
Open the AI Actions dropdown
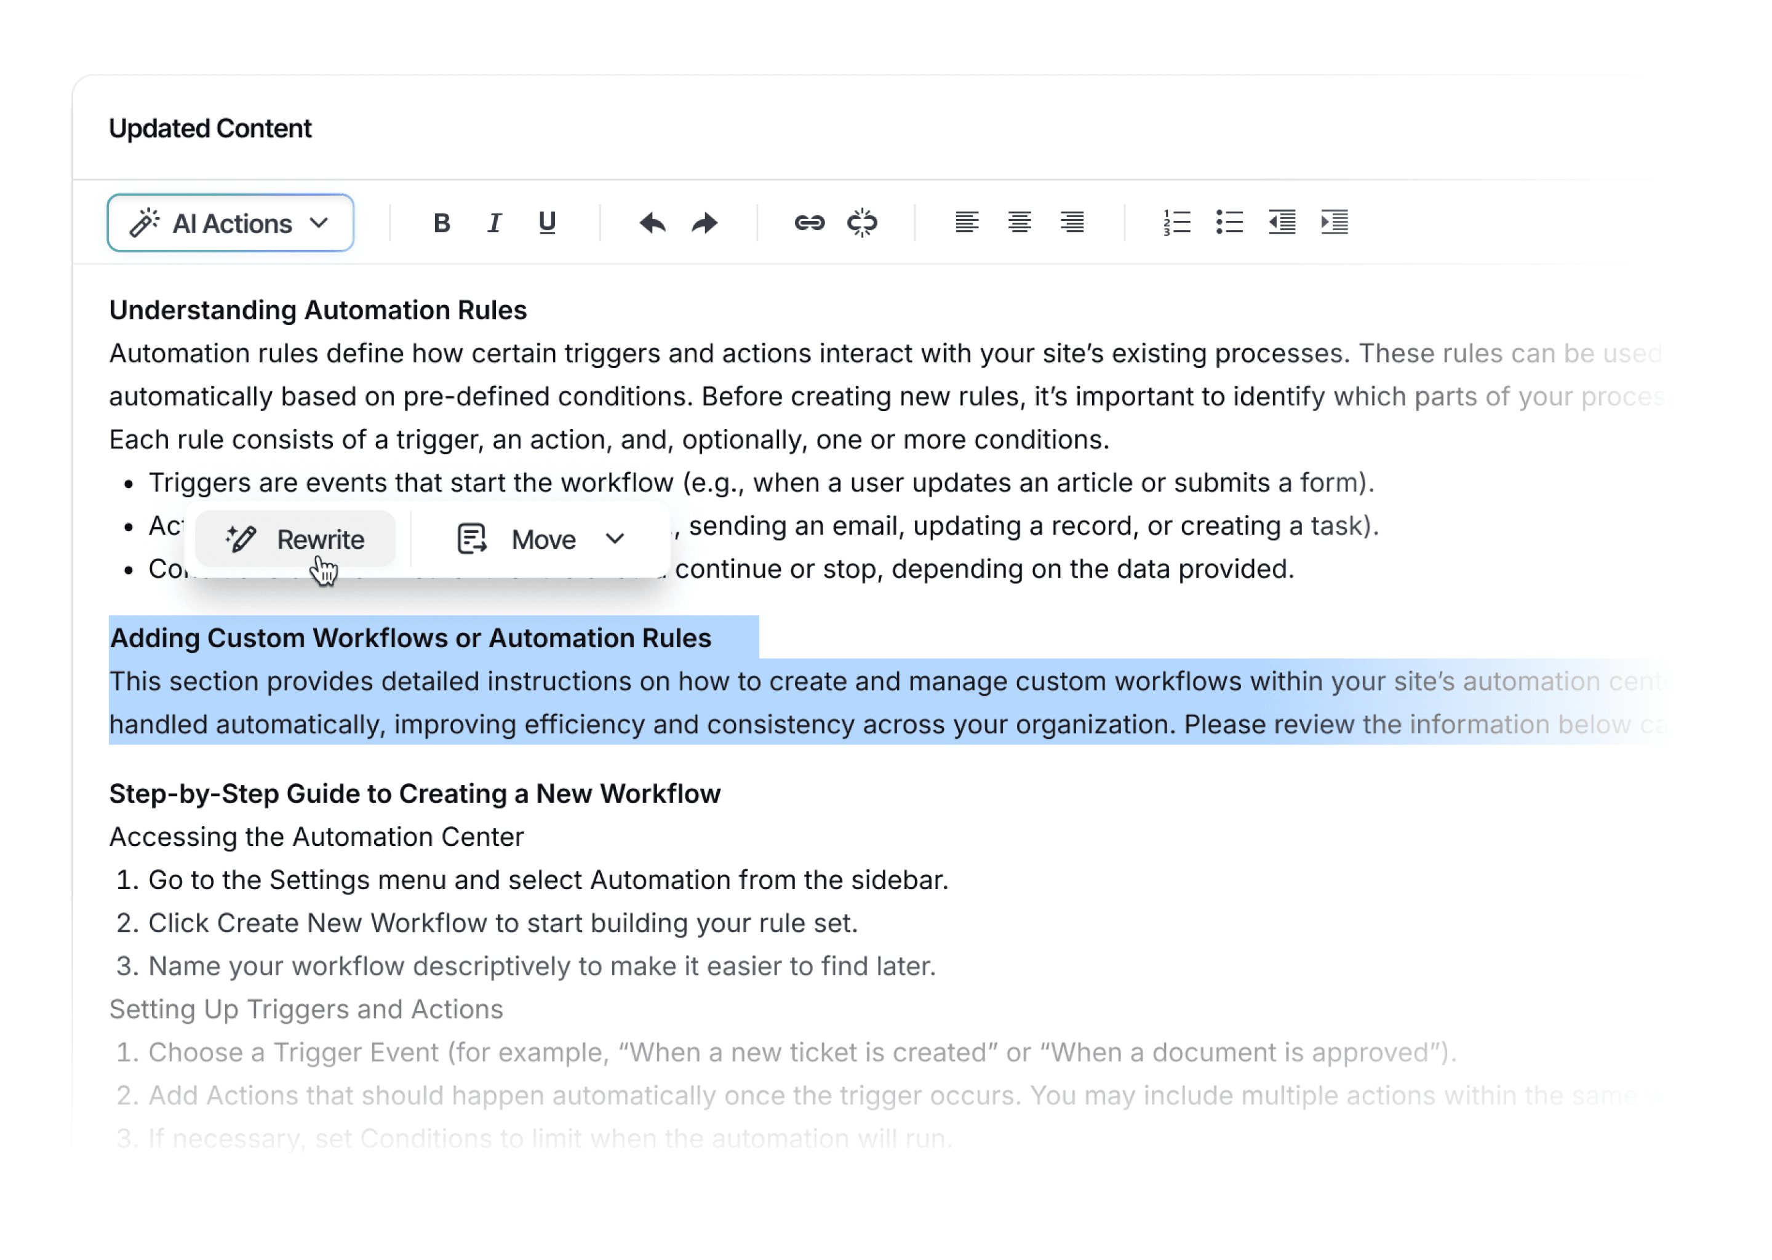(x=231, y=223)
